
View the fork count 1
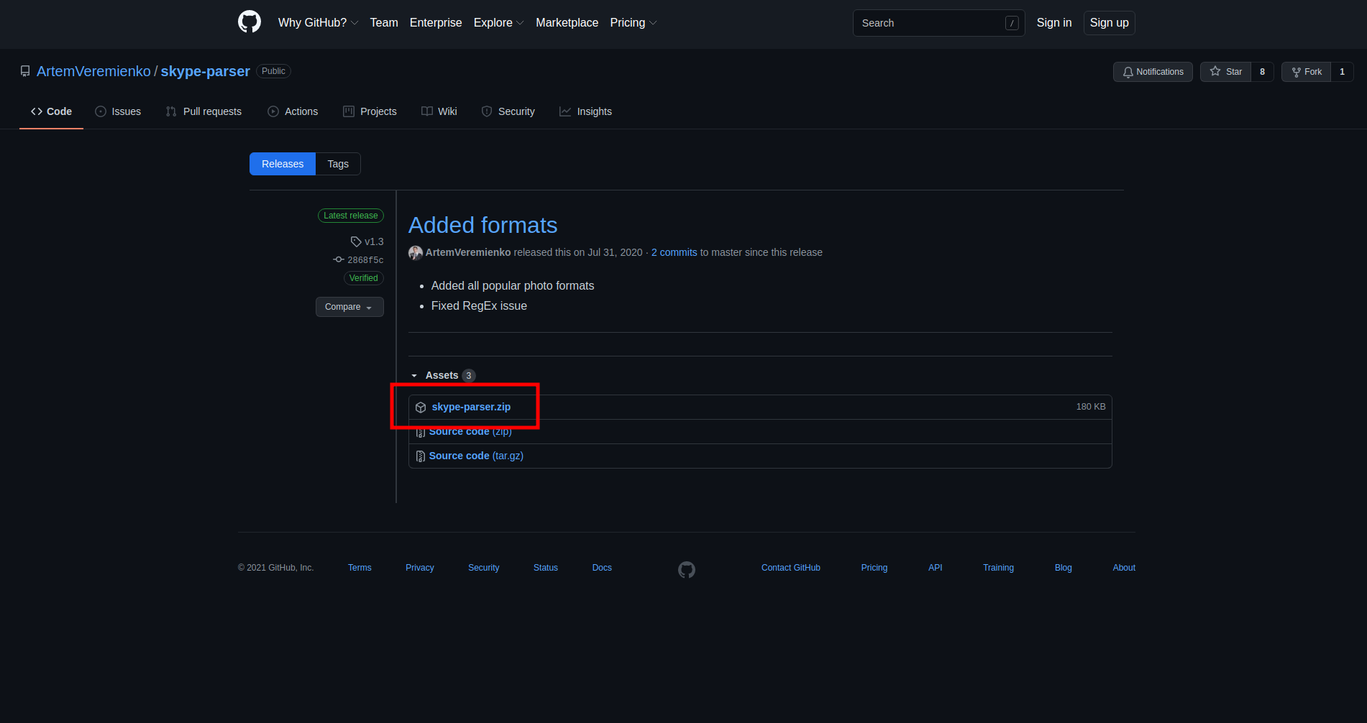[1342, 72]
